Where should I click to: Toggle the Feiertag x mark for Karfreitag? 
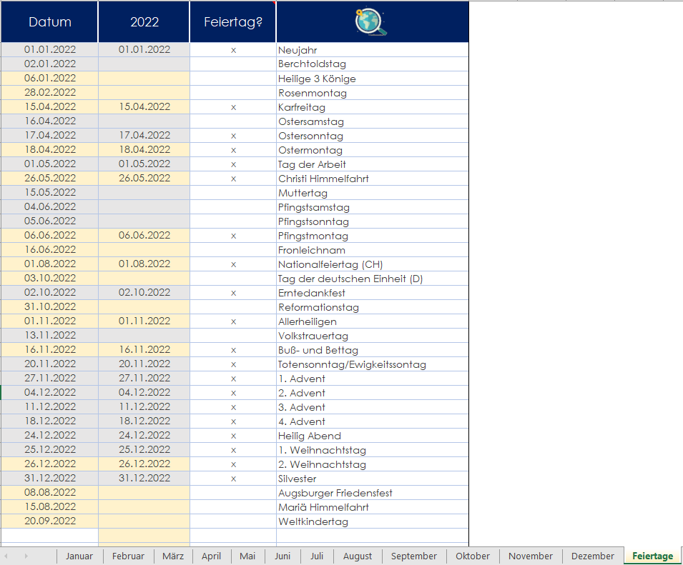(233, 107)
